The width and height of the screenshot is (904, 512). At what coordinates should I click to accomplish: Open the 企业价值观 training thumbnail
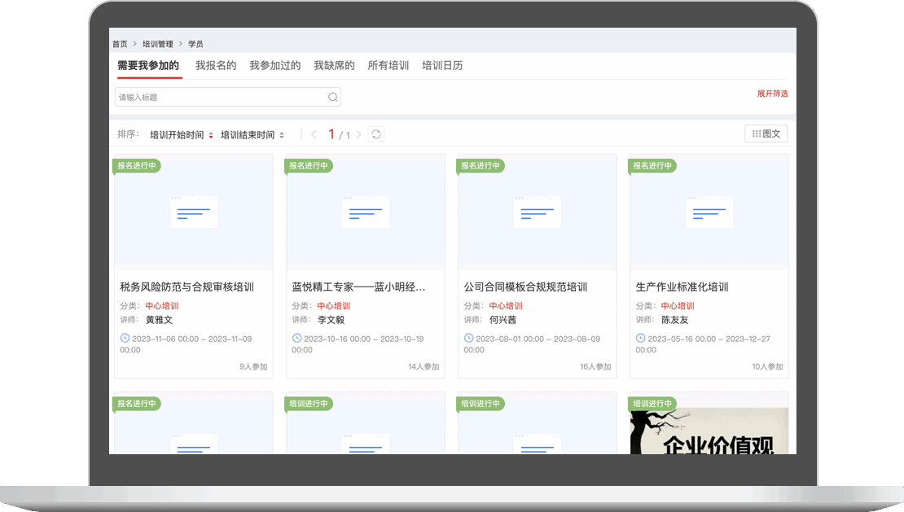point(709,431)
